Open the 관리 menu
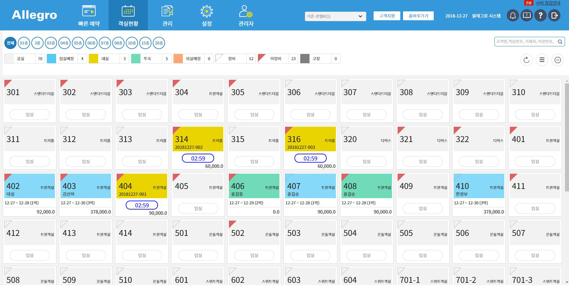The height and width of the screenshot is (300, 569). tap(167, 15)
